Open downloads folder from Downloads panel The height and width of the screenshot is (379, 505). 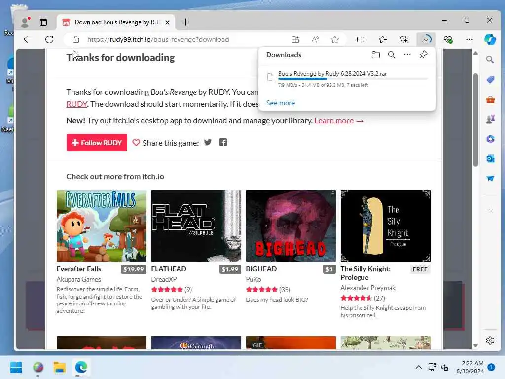(x=375, y=55)
